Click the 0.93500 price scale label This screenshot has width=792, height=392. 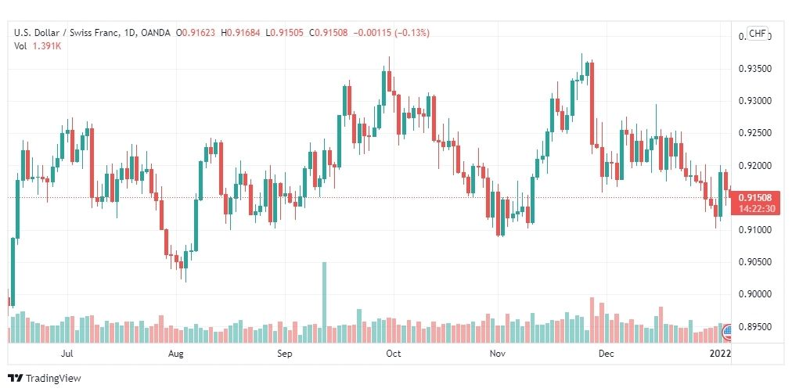click(755, 69)
